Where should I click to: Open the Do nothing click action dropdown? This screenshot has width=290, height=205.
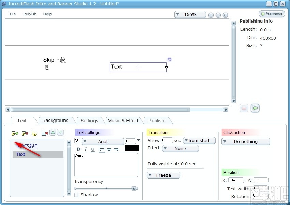click(x=246, y=142)
